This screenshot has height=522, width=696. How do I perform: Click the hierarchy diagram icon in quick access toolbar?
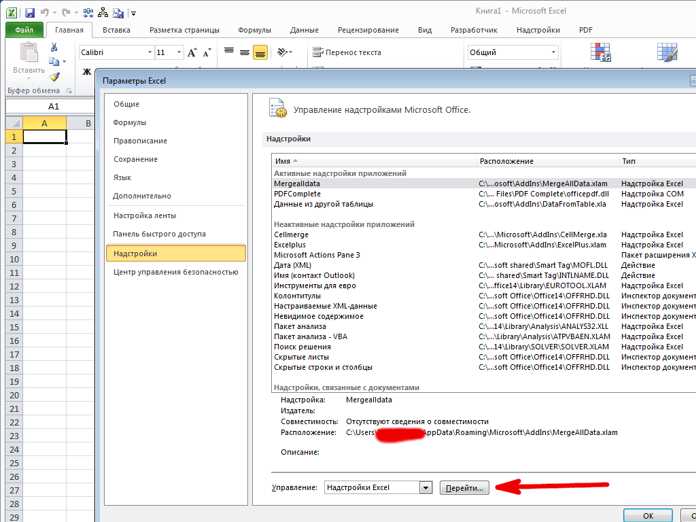[103, 13]
